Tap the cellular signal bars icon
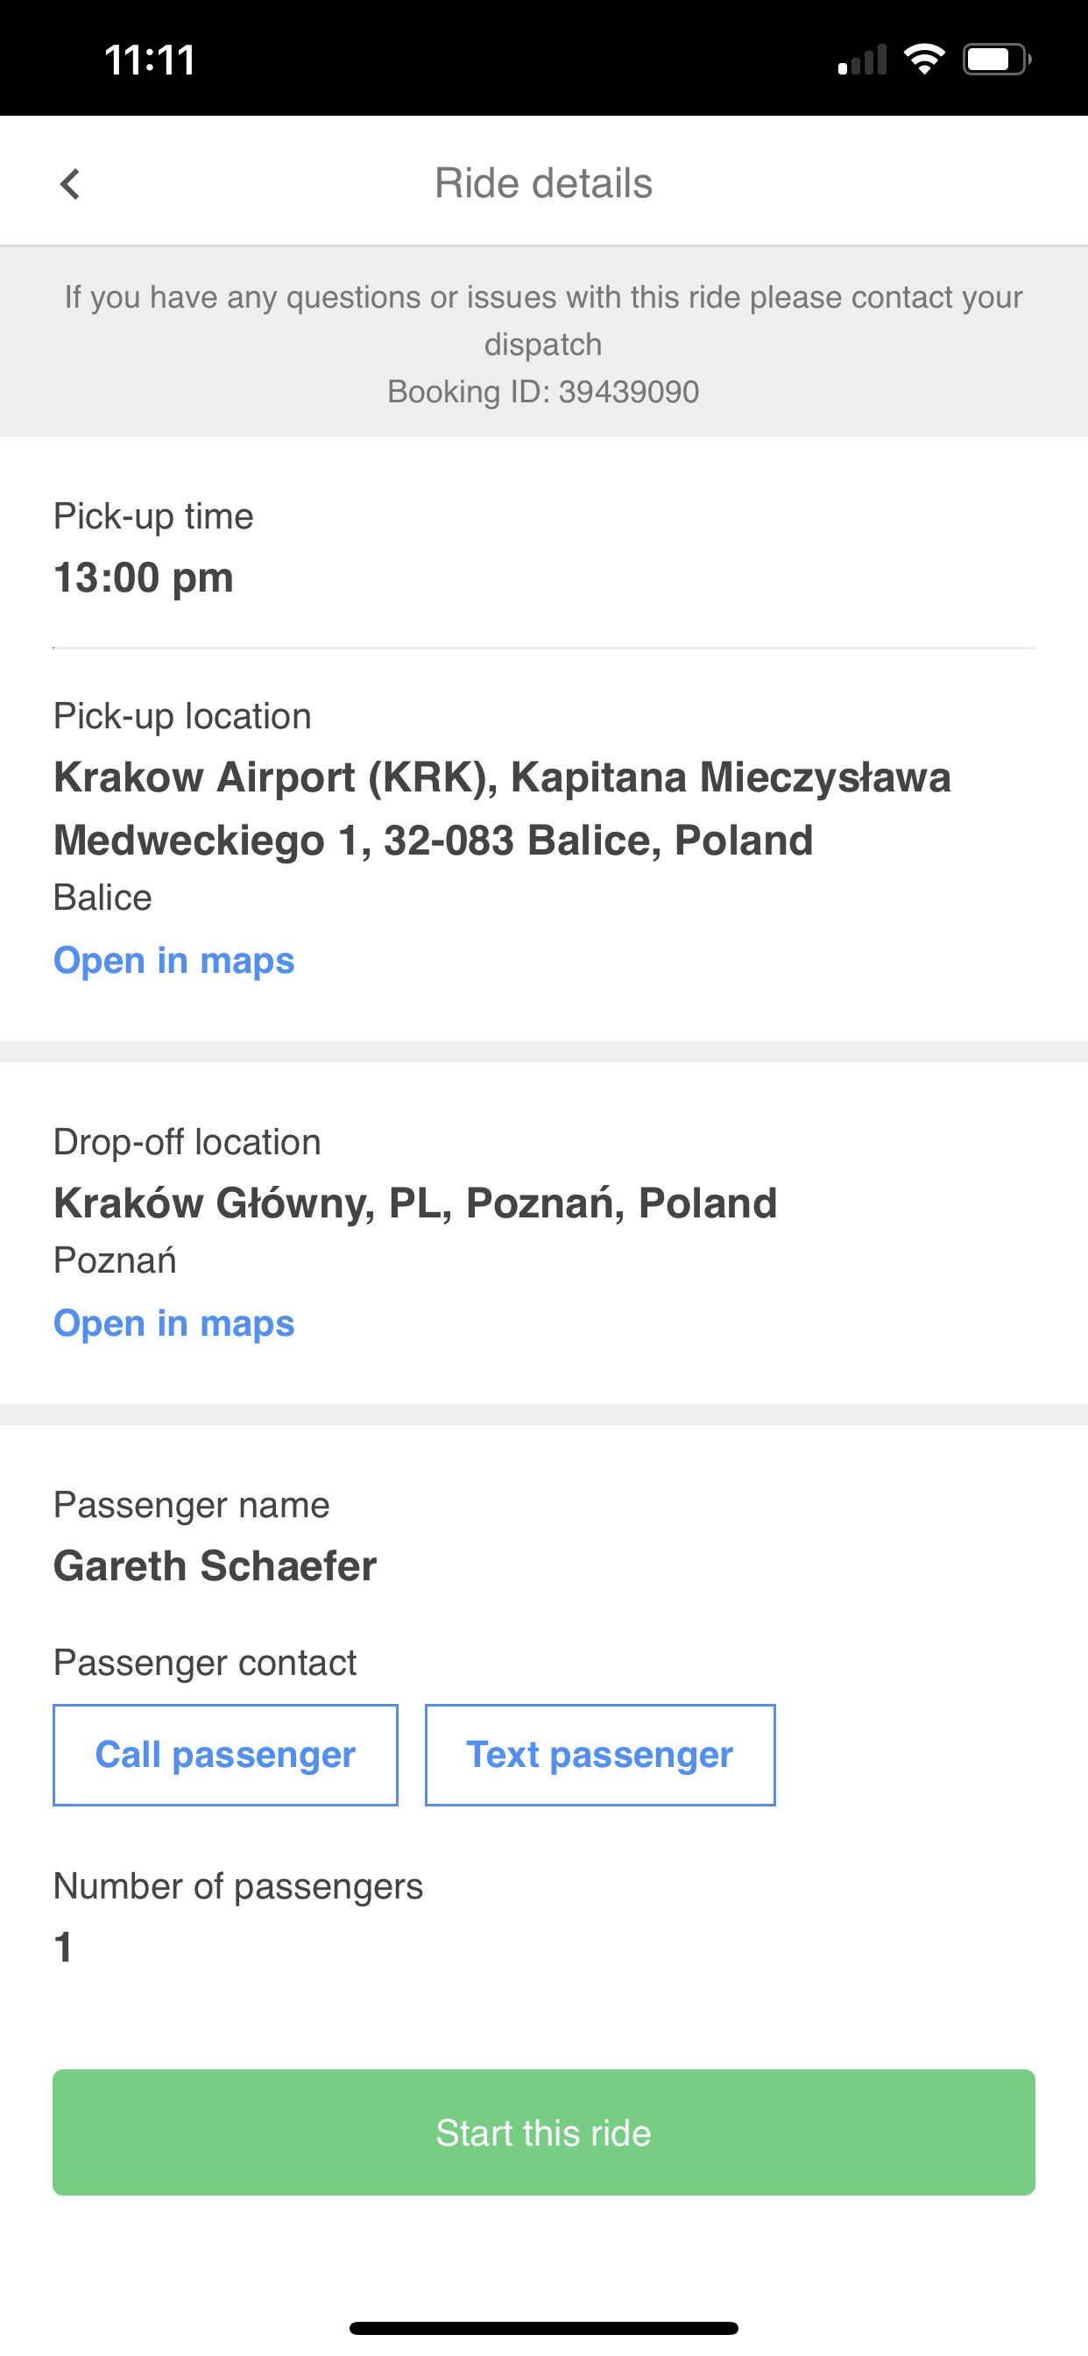Viewport: 1088px width, 2356px height. point(862,60)
